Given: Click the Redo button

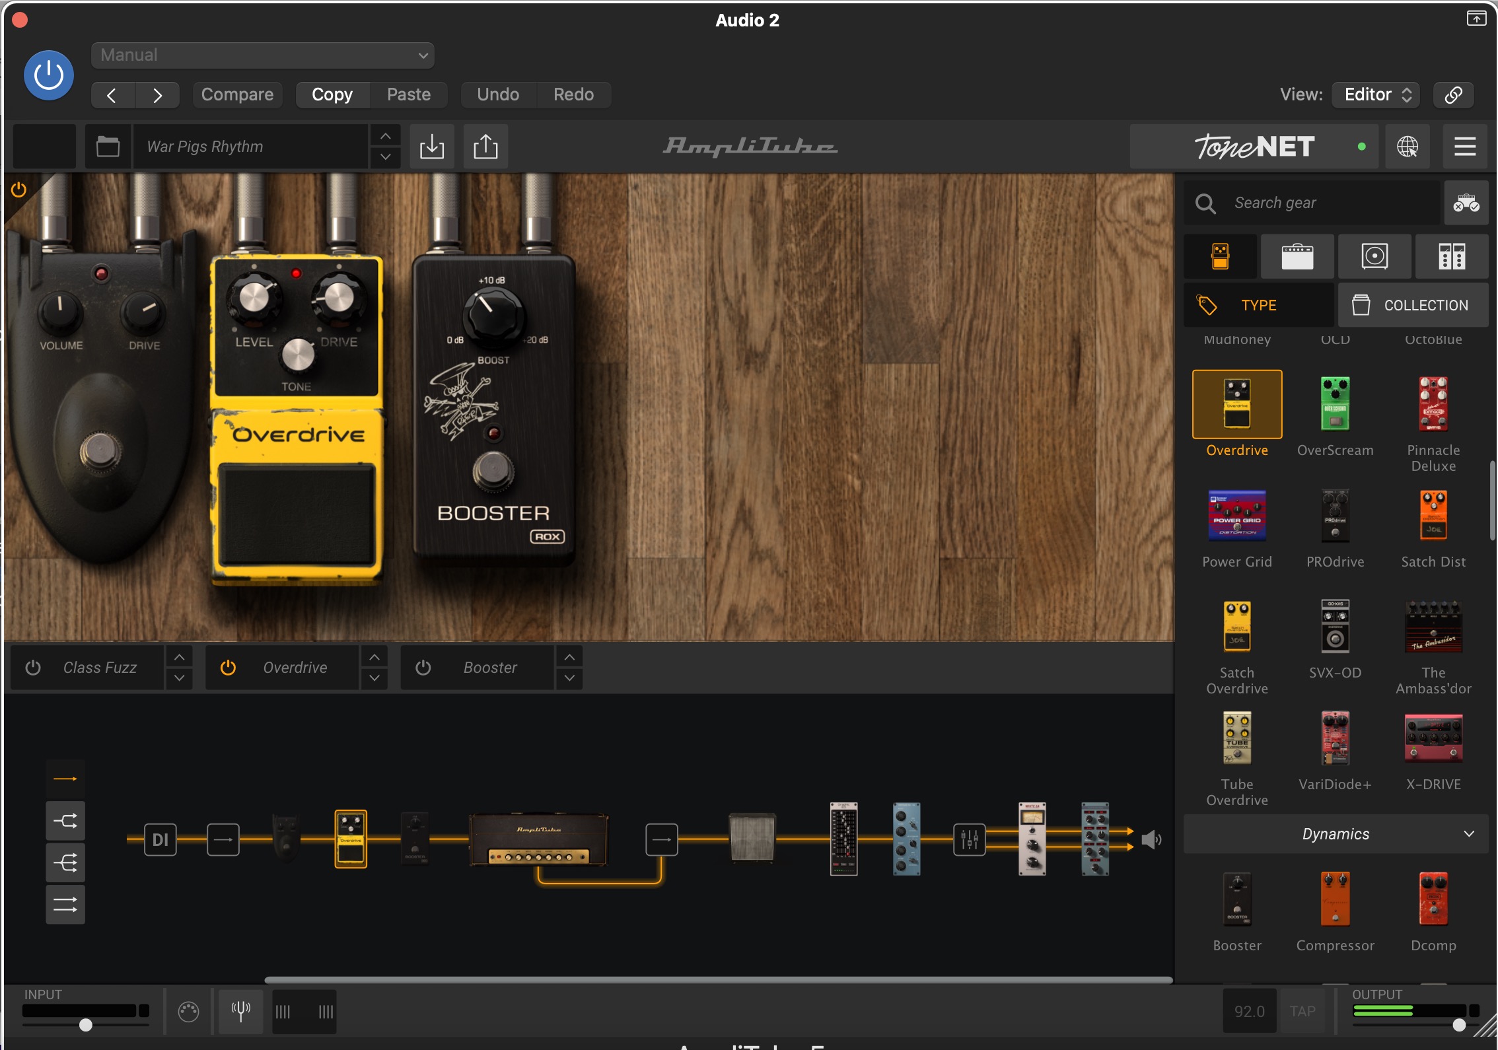Looking at the screenshot, I should [x=573, y=94].
